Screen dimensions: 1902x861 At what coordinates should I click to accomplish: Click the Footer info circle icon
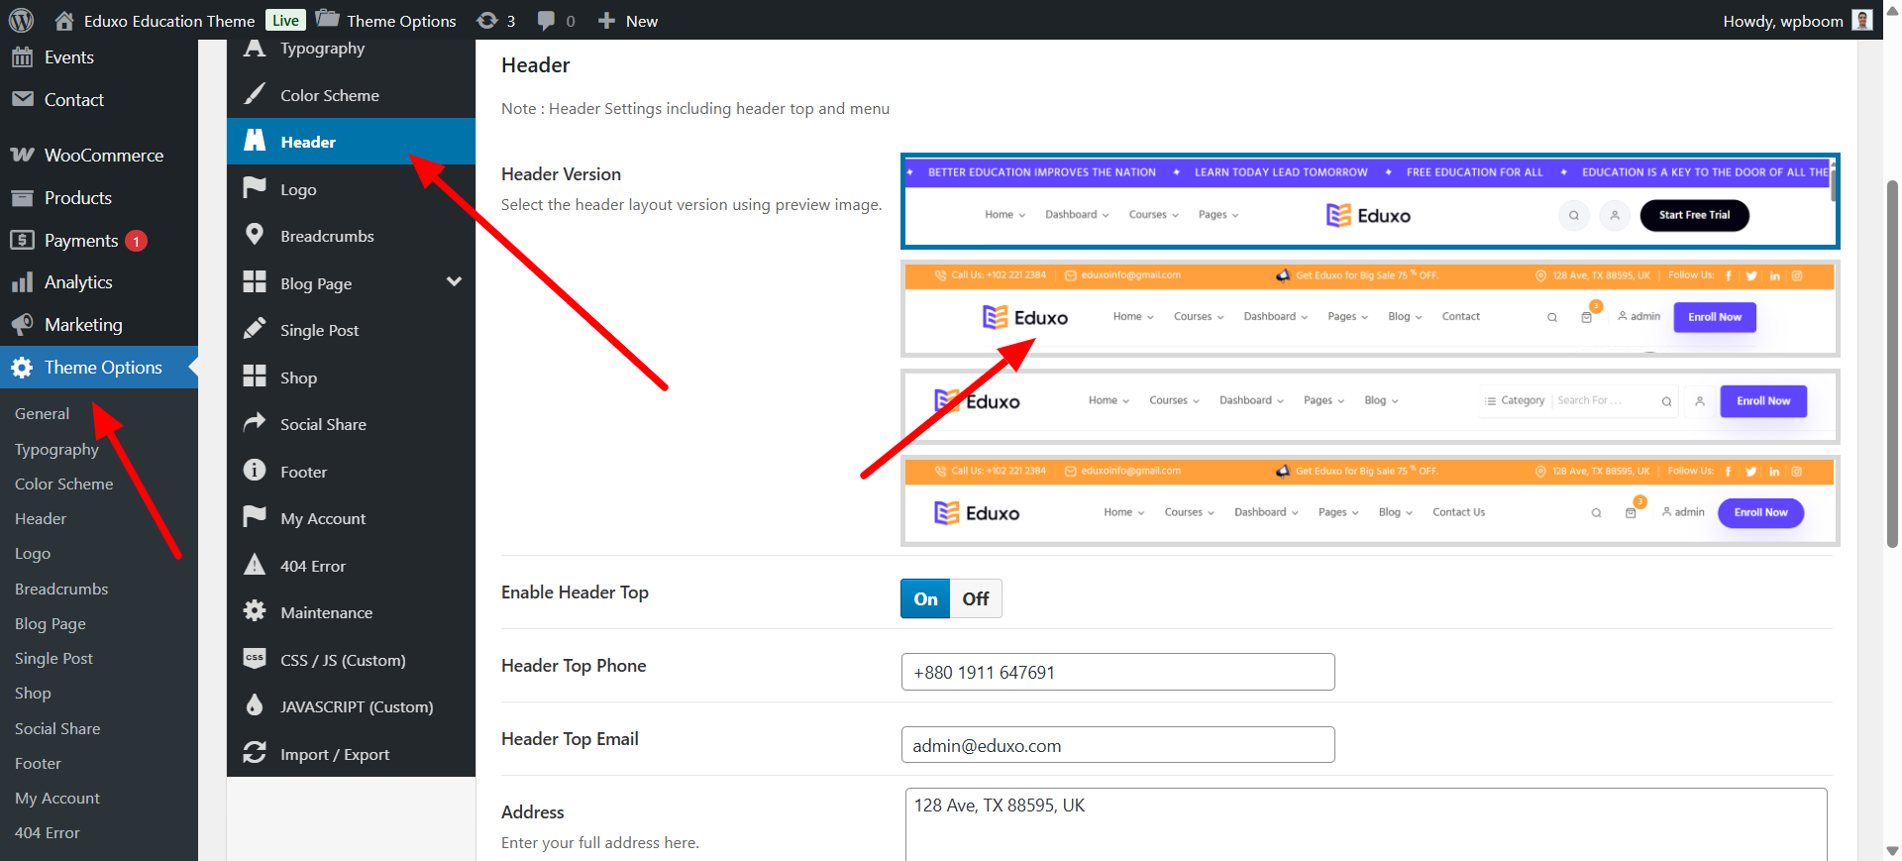click(255, 470)
